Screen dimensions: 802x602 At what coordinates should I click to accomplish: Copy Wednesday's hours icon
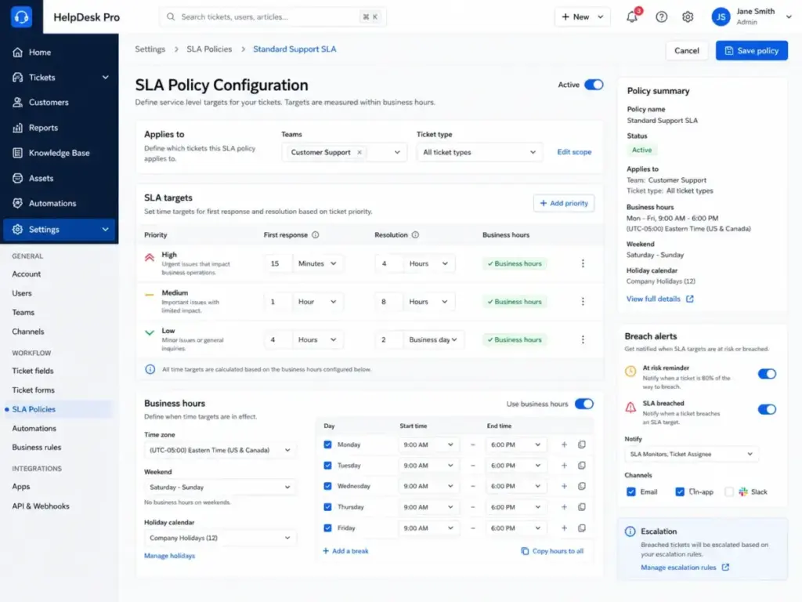pyautogui.click(x=582, y=486)
